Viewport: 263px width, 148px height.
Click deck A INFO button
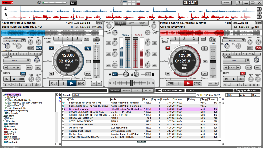point(100,23)
